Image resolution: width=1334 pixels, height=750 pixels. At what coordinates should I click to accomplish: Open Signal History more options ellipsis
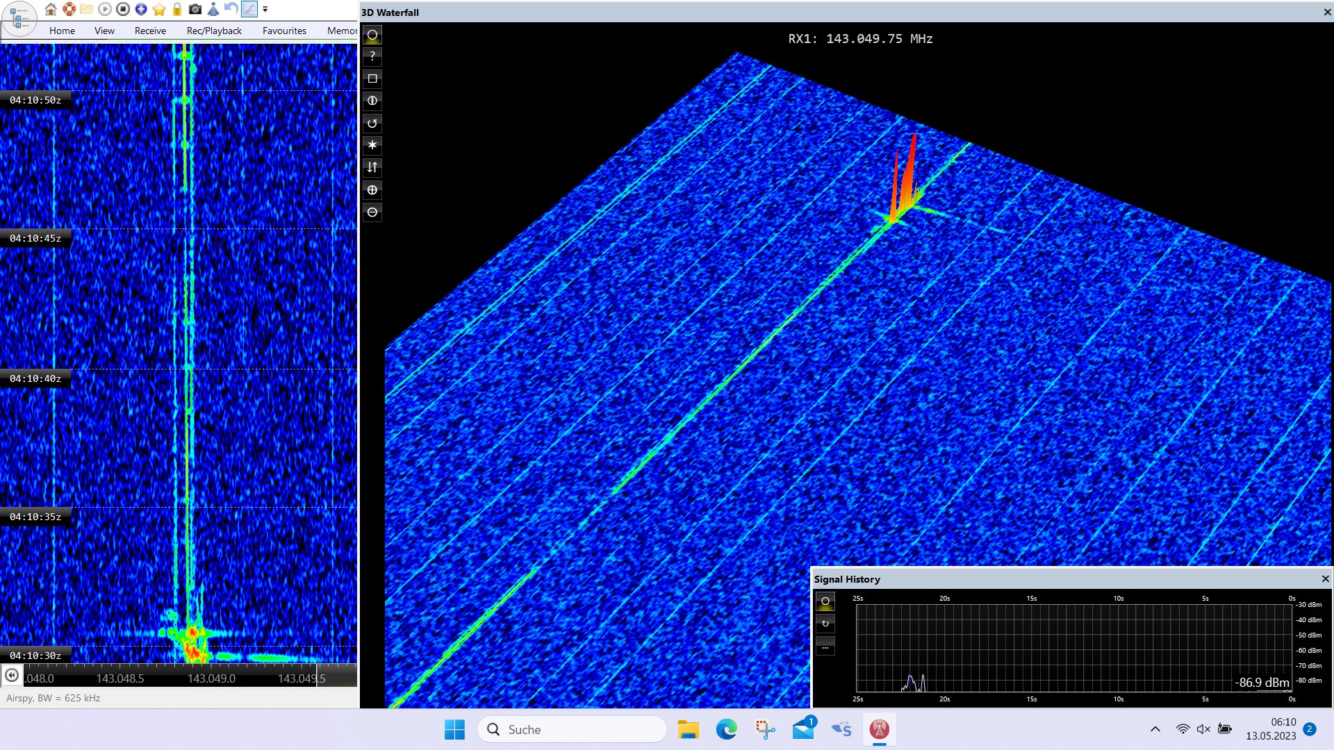[825, 647]
